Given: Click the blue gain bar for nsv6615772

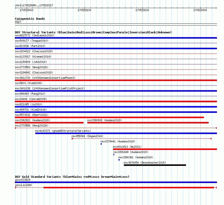Looking at the screenshot, I should (116, 38).
